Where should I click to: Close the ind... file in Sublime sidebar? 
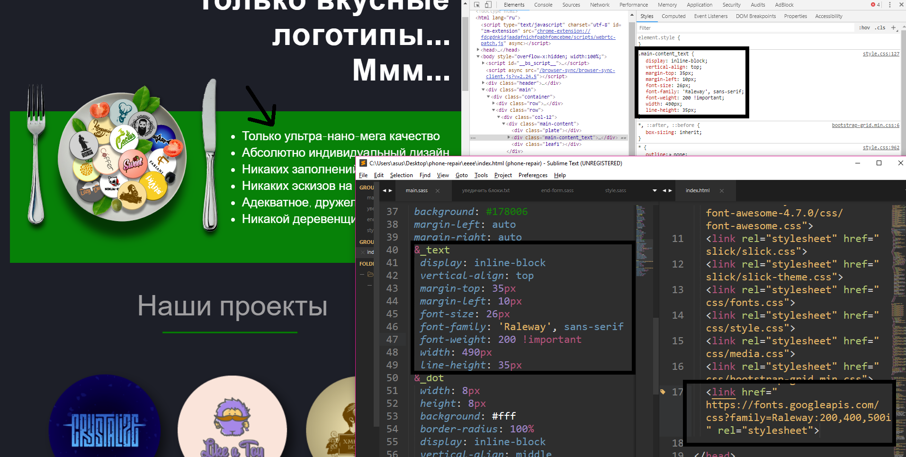(x=363, y=252)
